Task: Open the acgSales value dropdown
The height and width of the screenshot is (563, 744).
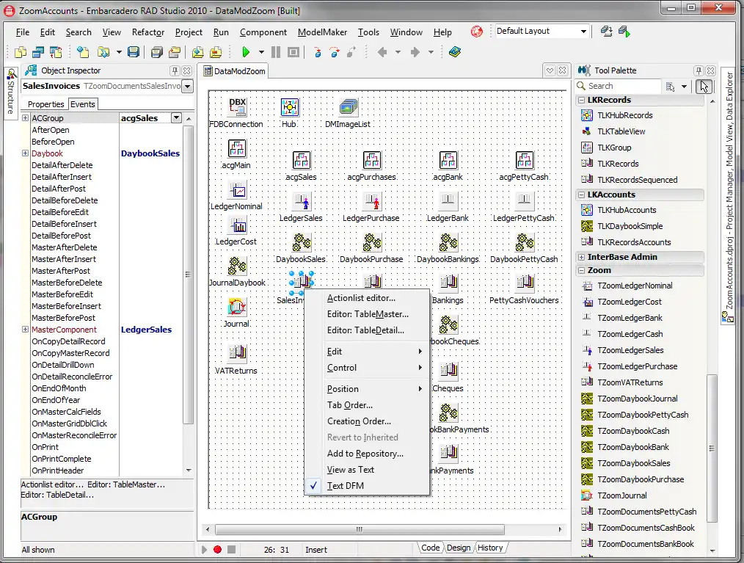Action: tap(177, 117)
